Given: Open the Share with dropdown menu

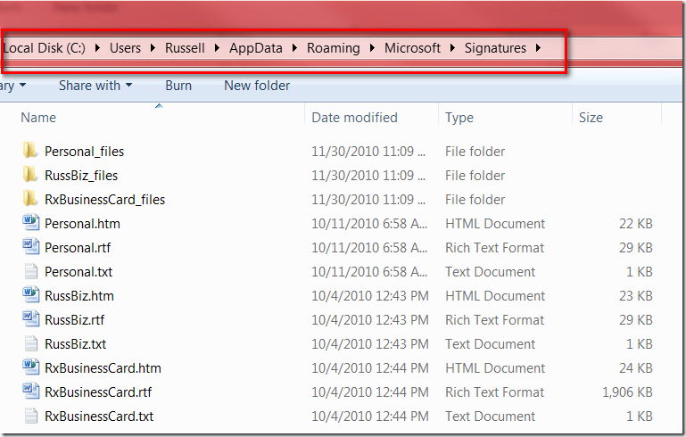Looking at the screenshot, I should (95, 86).
